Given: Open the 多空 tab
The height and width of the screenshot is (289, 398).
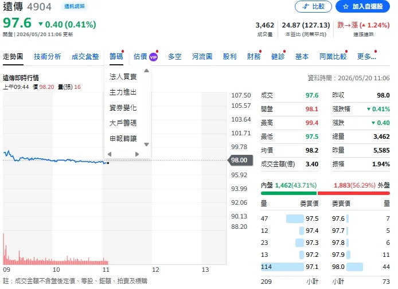Looking at the screenshot, I should pyautogui.click(x=175, y=56).
